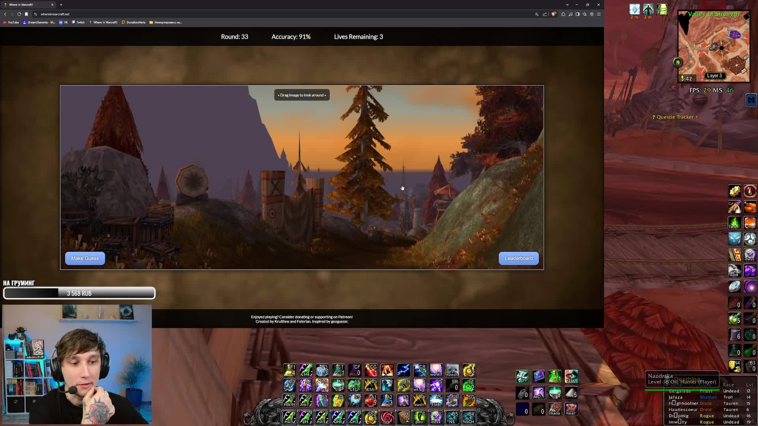This screenshot has height=426, width=758.
Task: Expand the Questie Tracker
Action: pos(675,117)
